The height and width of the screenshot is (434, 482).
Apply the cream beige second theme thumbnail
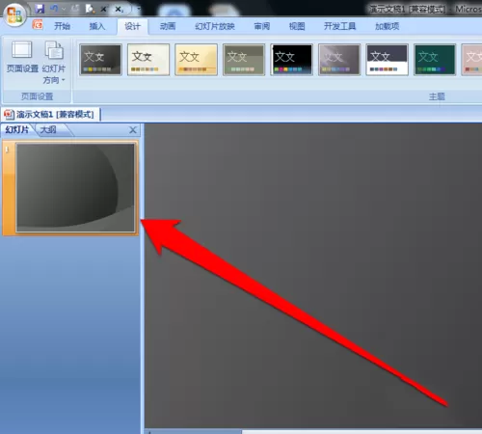(148, 60)
